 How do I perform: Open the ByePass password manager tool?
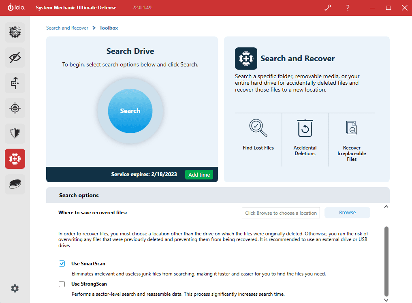(15, 83)
